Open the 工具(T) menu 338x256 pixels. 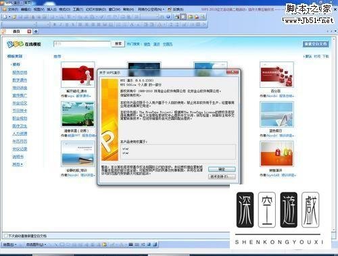point(78,9)
